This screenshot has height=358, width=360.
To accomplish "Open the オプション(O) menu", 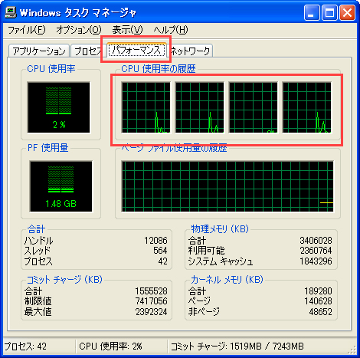I will (79, 30).
